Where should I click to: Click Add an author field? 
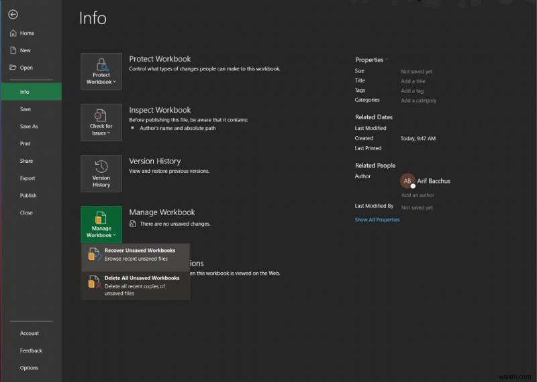418,196
